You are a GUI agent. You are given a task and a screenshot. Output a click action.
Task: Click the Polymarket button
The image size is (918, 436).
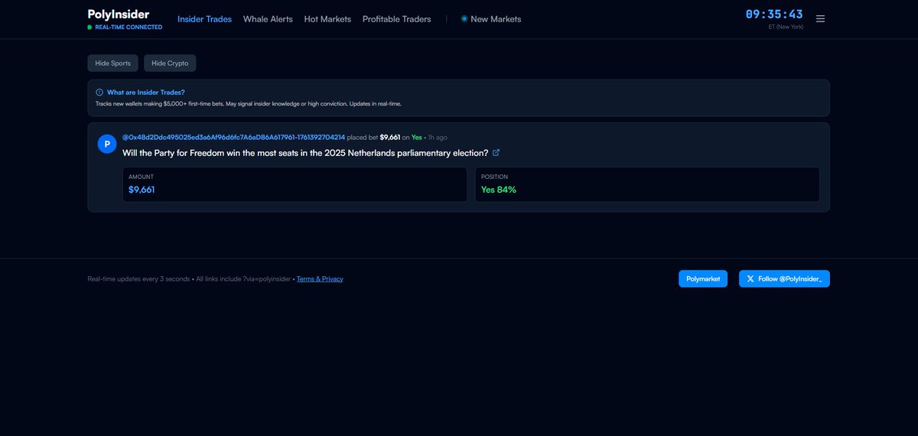(x=703, y=279)
